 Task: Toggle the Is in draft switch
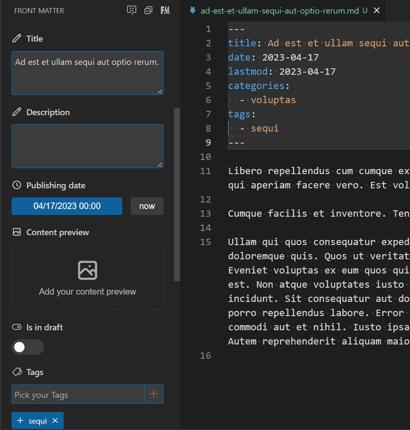pos(27,347)
